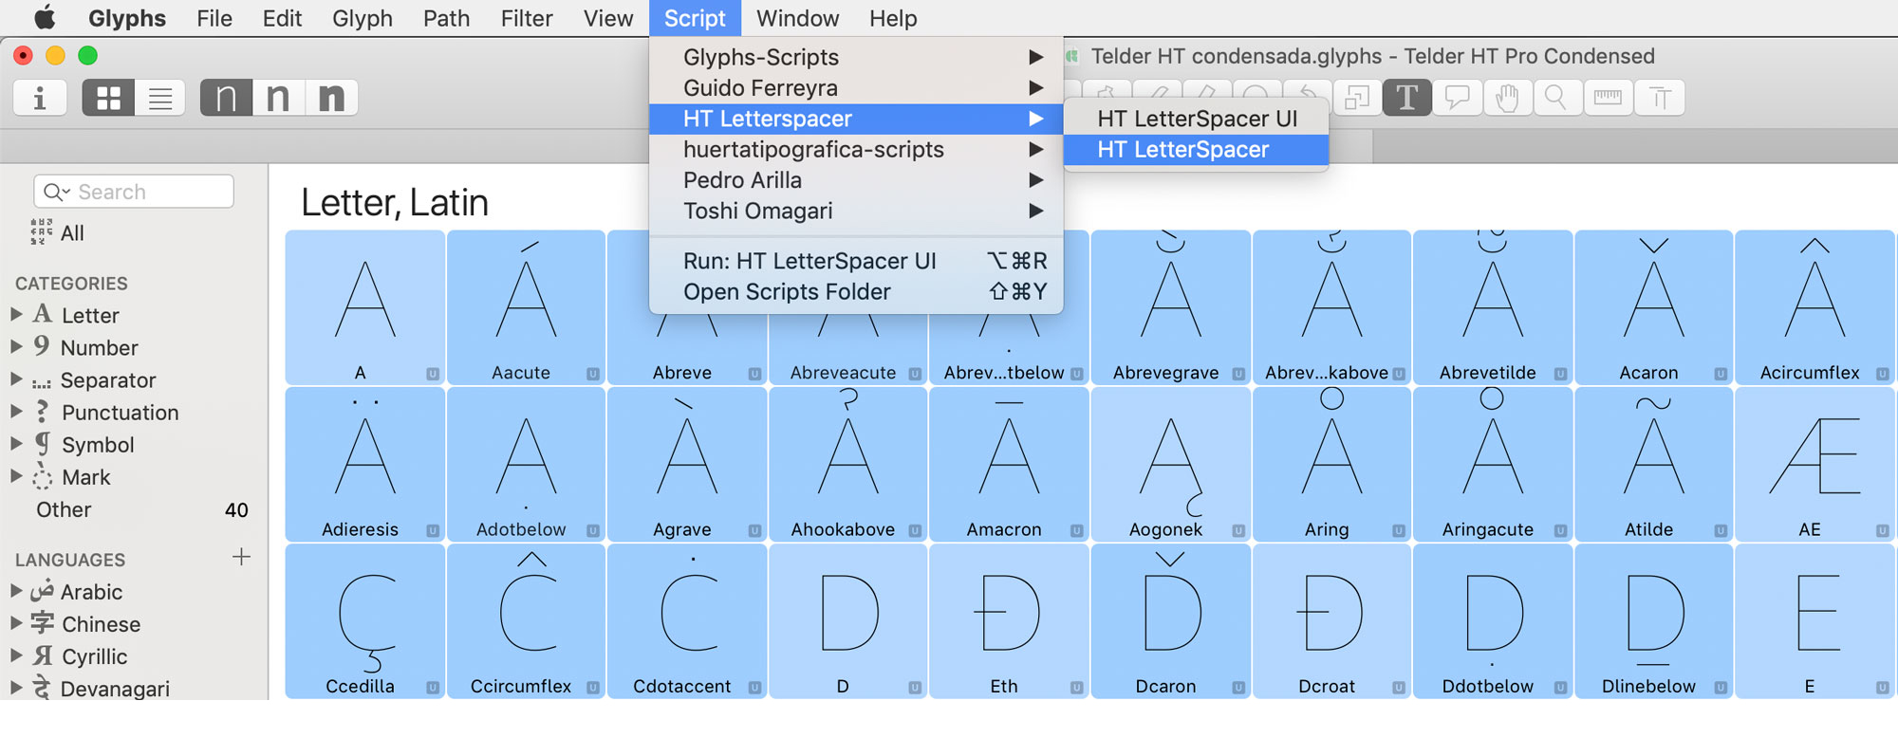Select the Dcroat glyph cell
The image size is (1898, 738).
[x=1331, y=620]
